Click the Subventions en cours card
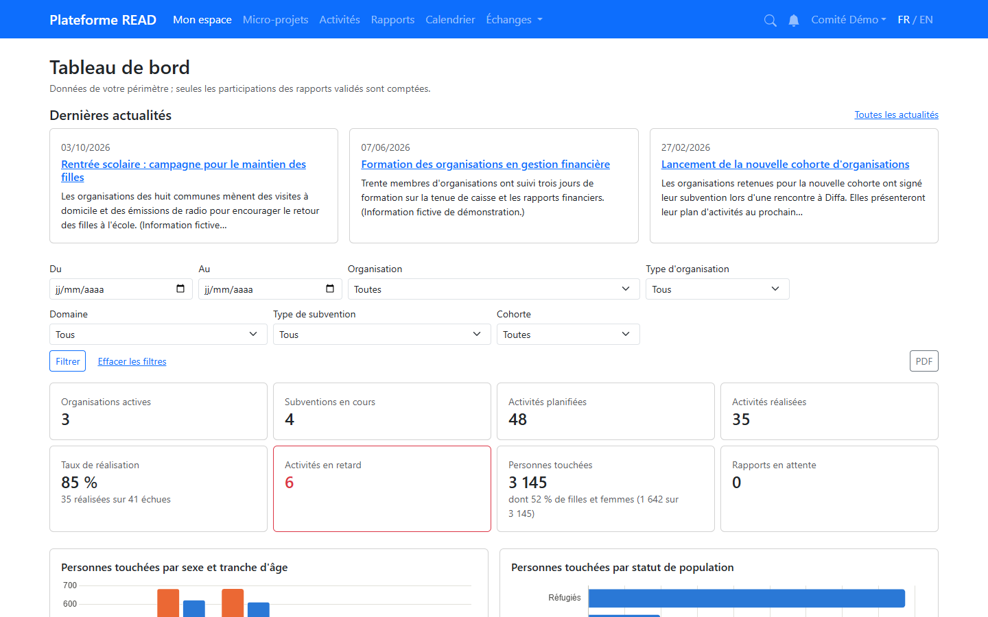The height and width of the screenshot is (617, 988). point(382,411)
